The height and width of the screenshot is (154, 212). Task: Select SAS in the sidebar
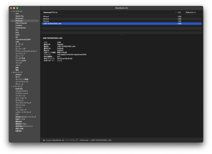[17, 33]
